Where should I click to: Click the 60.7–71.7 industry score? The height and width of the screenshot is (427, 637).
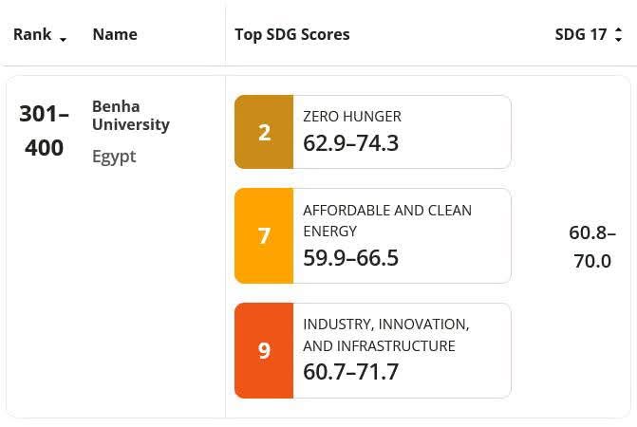(x=350, y=372)
